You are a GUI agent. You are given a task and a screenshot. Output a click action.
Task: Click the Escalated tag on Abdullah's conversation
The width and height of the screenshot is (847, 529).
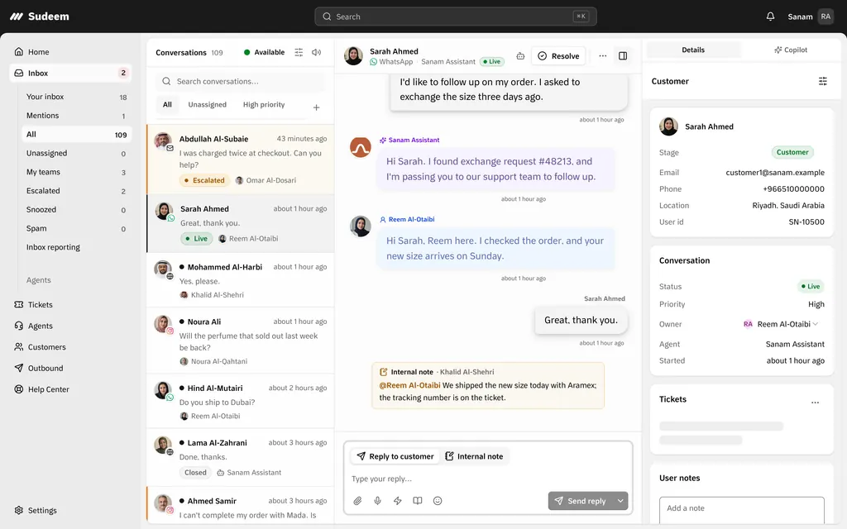pos(205,180)
